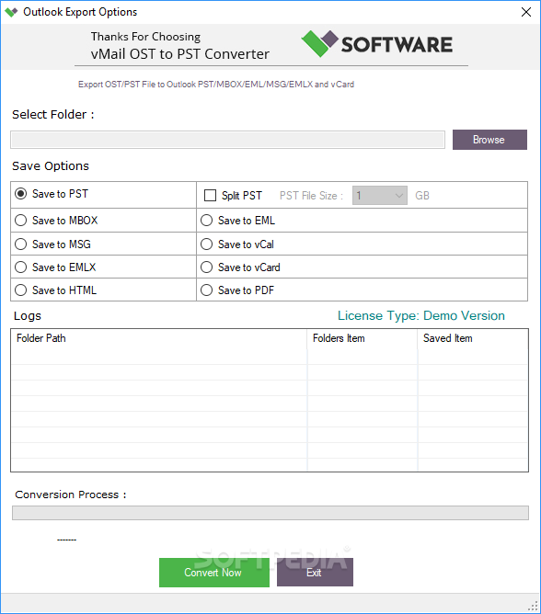
Task: Click the Folders Item column header
Action: click(363, 338)
